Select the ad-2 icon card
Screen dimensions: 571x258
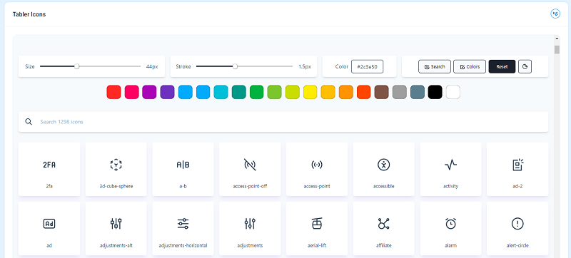[x=517, y=169]
